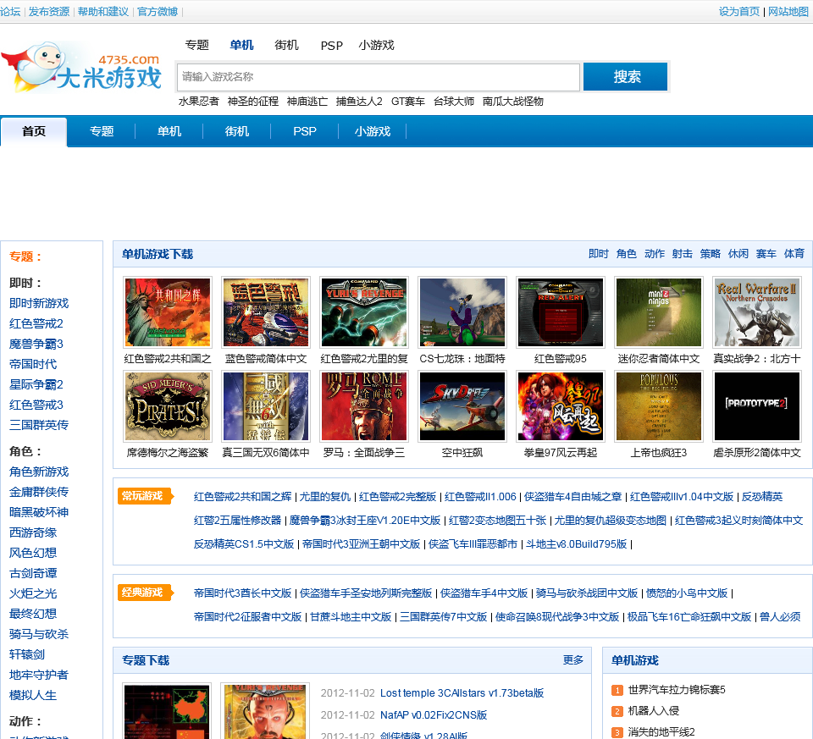Viewport: 813px width, 739px height.
Task: Click the 帮助和建议 link in top bar
Action: click(103, 11)
